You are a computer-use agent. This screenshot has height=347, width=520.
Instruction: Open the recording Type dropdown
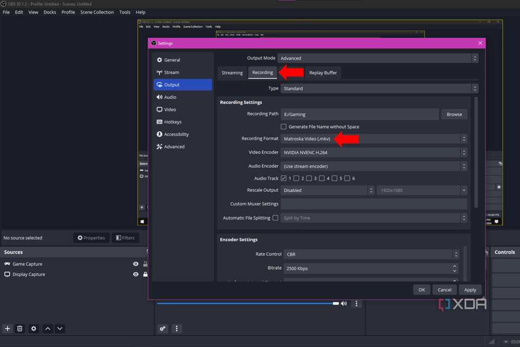point(379,88)
